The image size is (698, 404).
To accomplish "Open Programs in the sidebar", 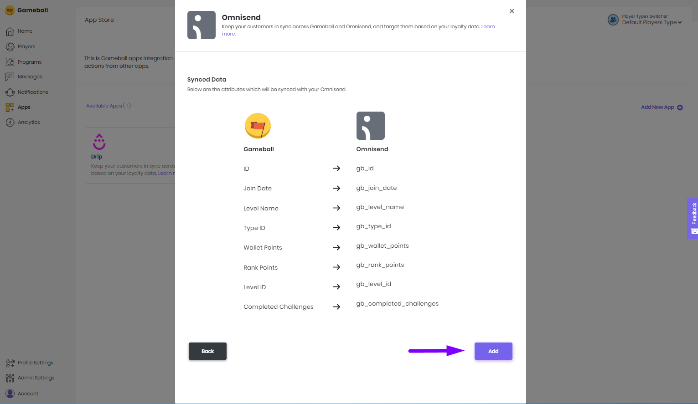I will [30, 62].
